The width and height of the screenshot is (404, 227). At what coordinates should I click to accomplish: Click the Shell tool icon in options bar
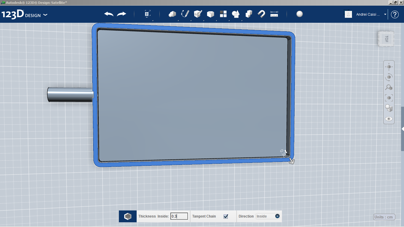point(128,216)
